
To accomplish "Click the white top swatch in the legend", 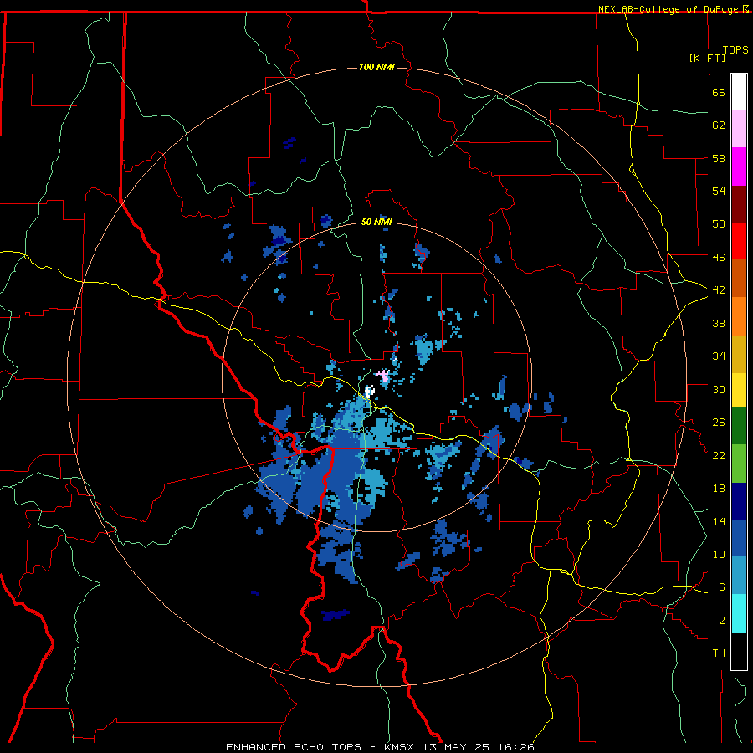I will coord(739,92).
